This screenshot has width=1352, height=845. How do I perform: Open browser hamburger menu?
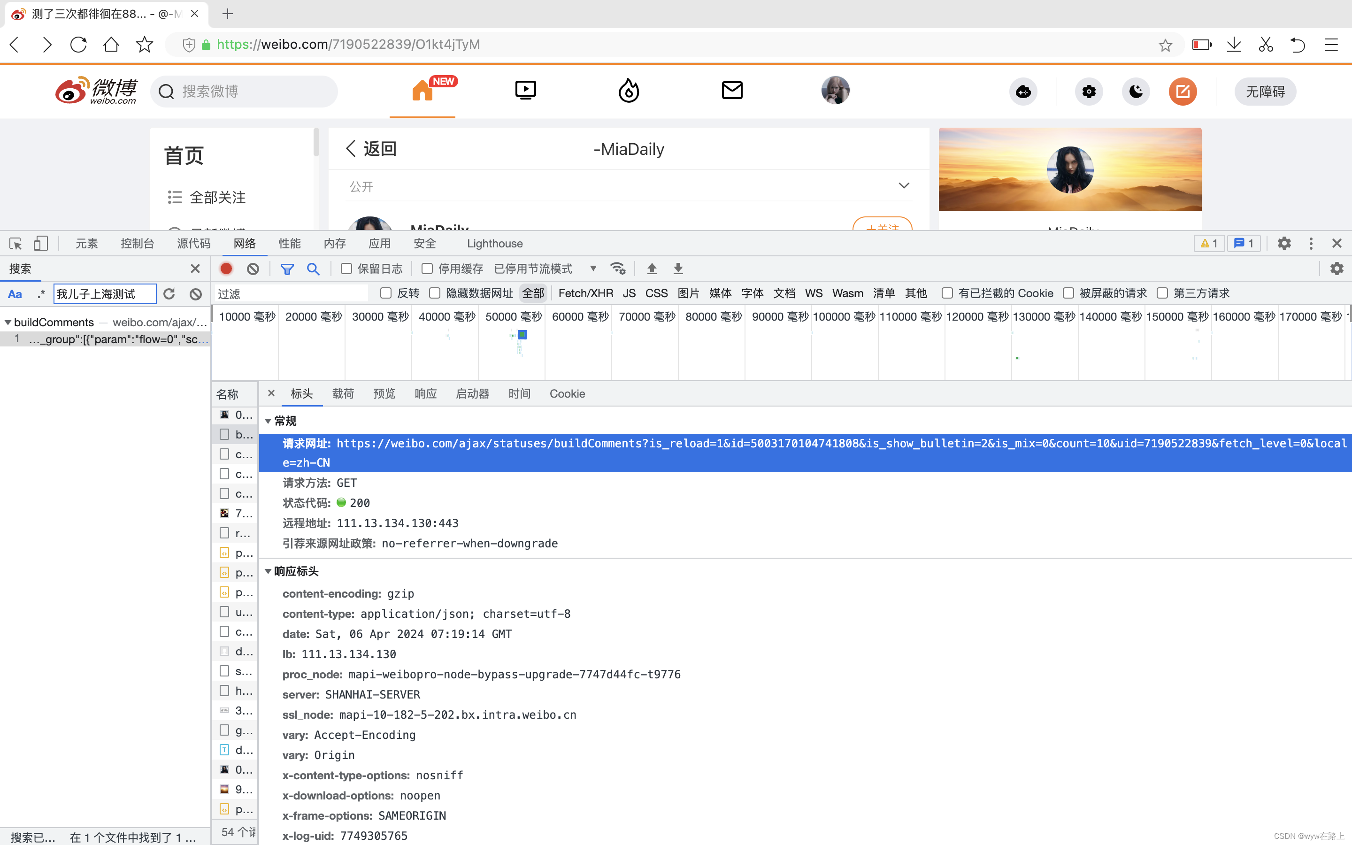point(1331,44)
